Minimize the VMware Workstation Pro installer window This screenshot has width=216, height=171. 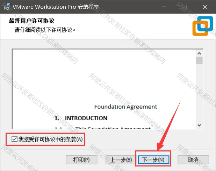pos(164,7)
